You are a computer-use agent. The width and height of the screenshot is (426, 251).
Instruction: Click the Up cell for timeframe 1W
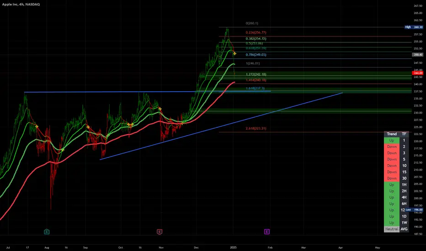tap(392, 223)
